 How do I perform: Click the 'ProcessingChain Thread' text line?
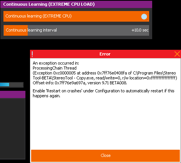click(55, 68)
